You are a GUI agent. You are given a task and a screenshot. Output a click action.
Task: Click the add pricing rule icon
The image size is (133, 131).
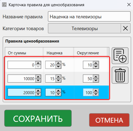click(x=120, y=56)
